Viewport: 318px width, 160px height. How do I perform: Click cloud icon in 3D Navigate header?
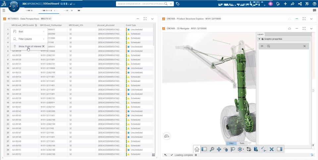tap(290, 28)
